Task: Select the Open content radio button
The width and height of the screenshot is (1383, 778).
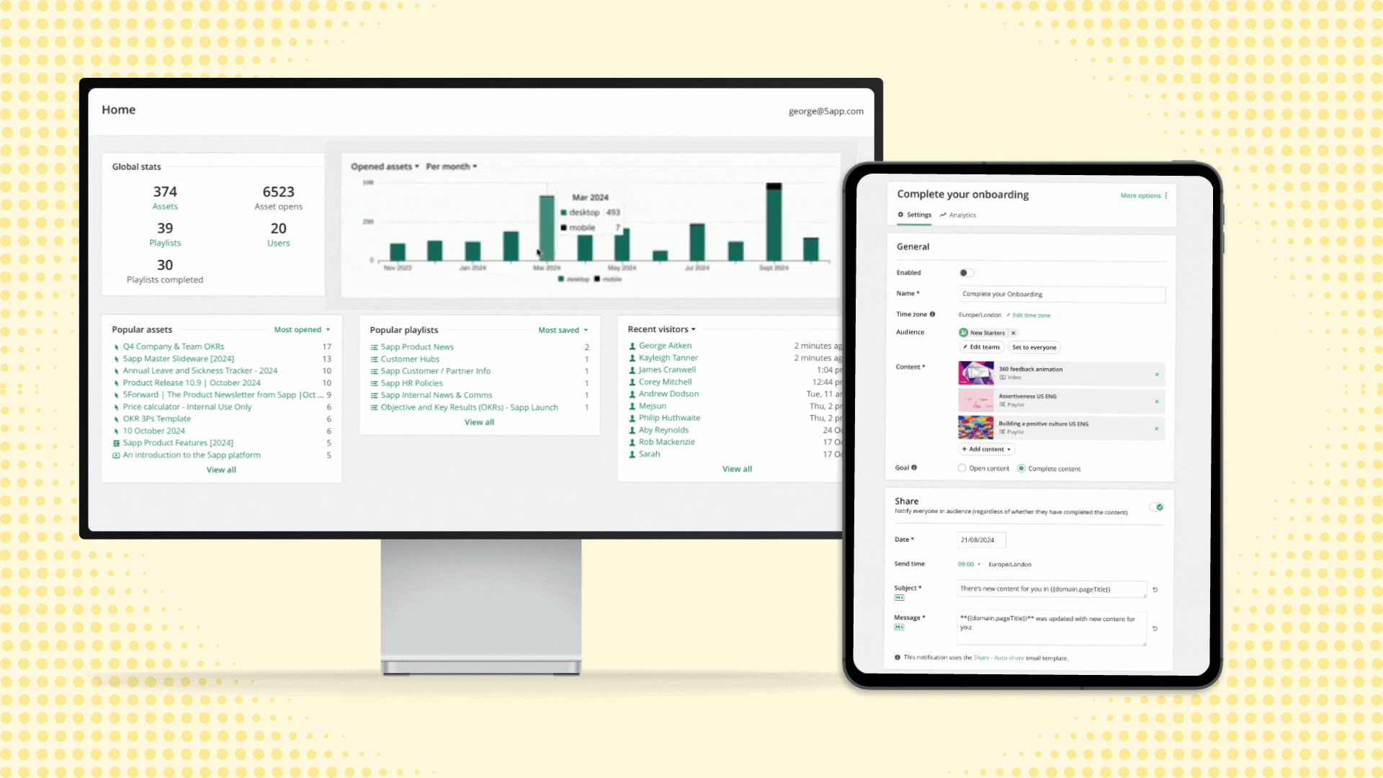Action: point(962,468)
